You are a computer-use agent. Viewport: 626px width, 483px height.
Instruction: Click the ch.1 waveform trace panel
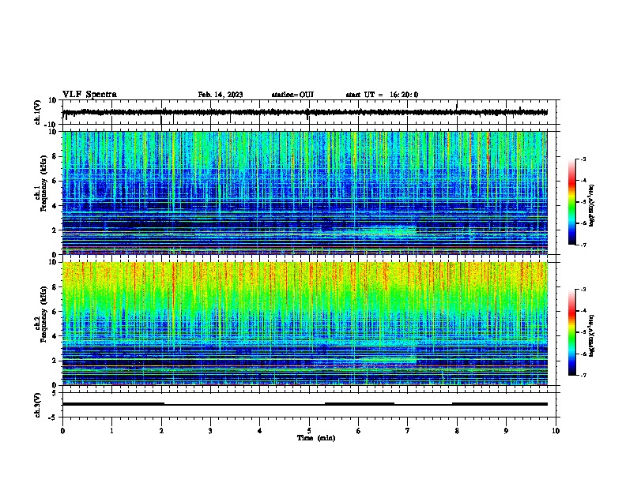(309, 112)
